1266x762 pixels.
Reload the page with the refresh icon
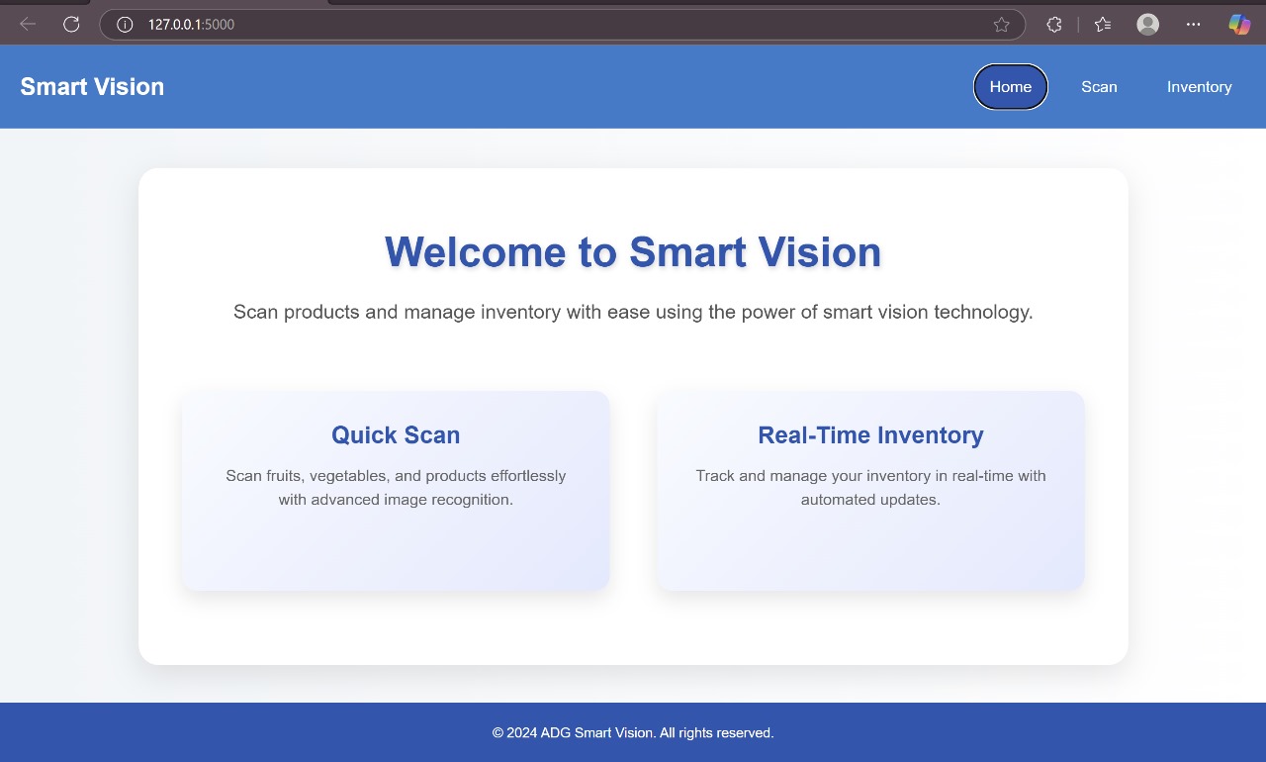pos(71,25)
